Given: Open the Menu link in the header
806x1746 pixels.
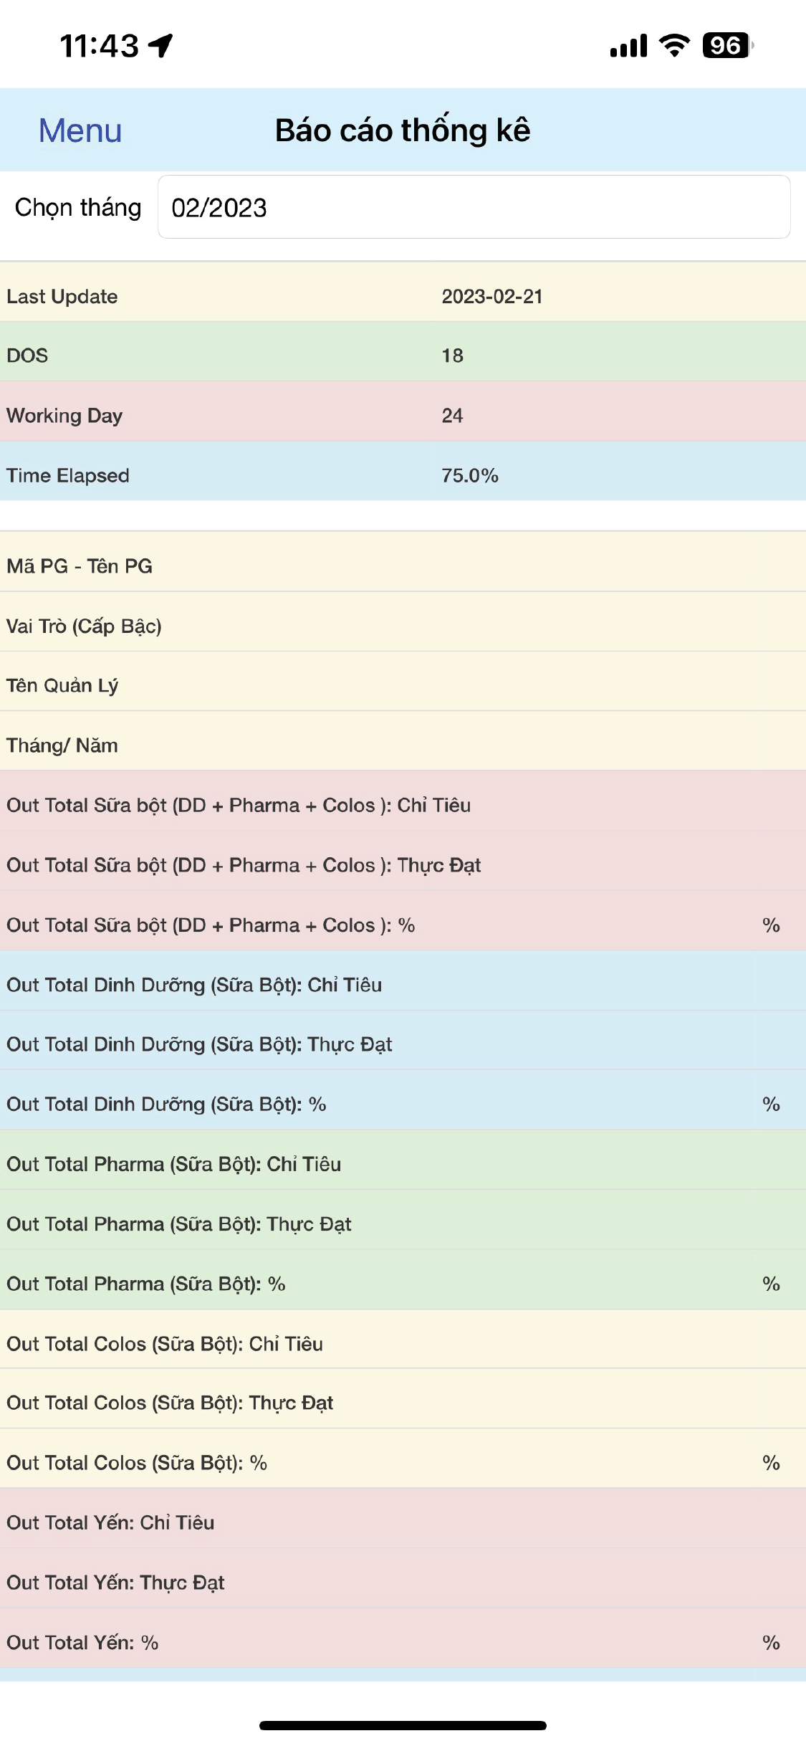Looking at the screenshot, I should [80, 130].
